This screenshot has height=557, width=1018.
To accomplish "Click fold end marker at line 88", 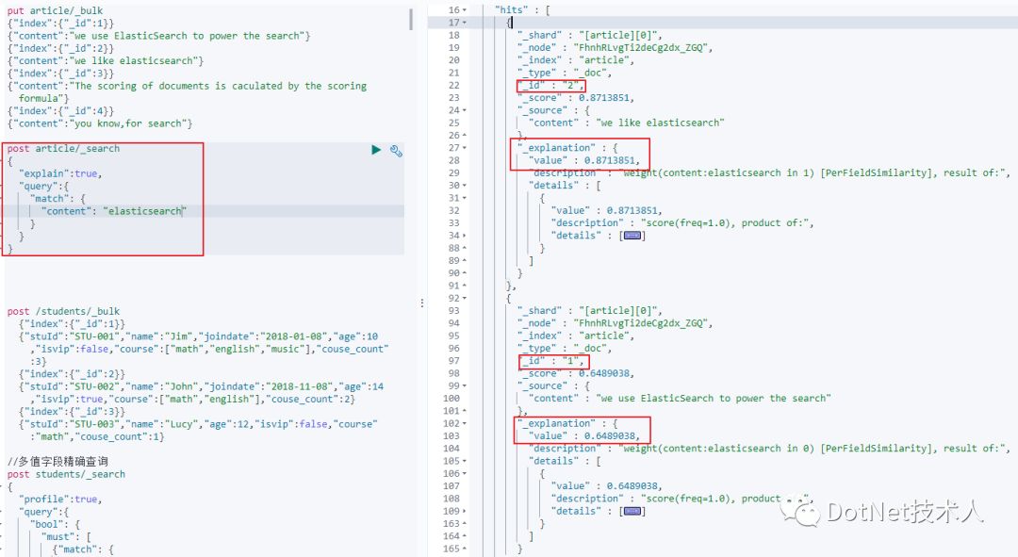I will pyautogui.click(x=465, y=248).
